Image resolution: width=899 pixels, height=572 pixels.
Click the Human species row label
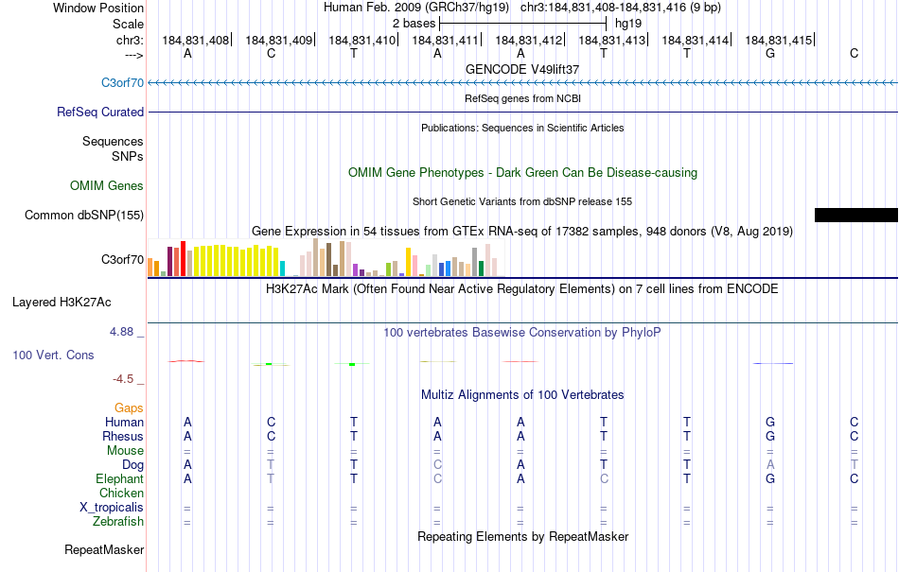[124, 422]
